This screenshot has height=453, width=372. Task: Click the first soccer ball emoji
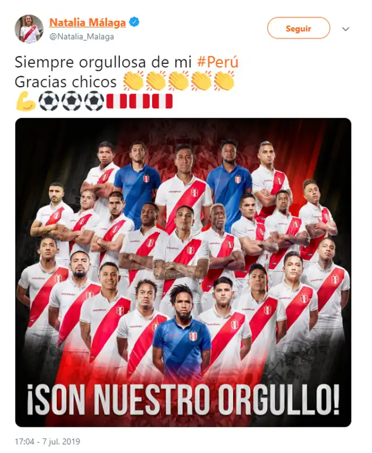coord(48,101)
